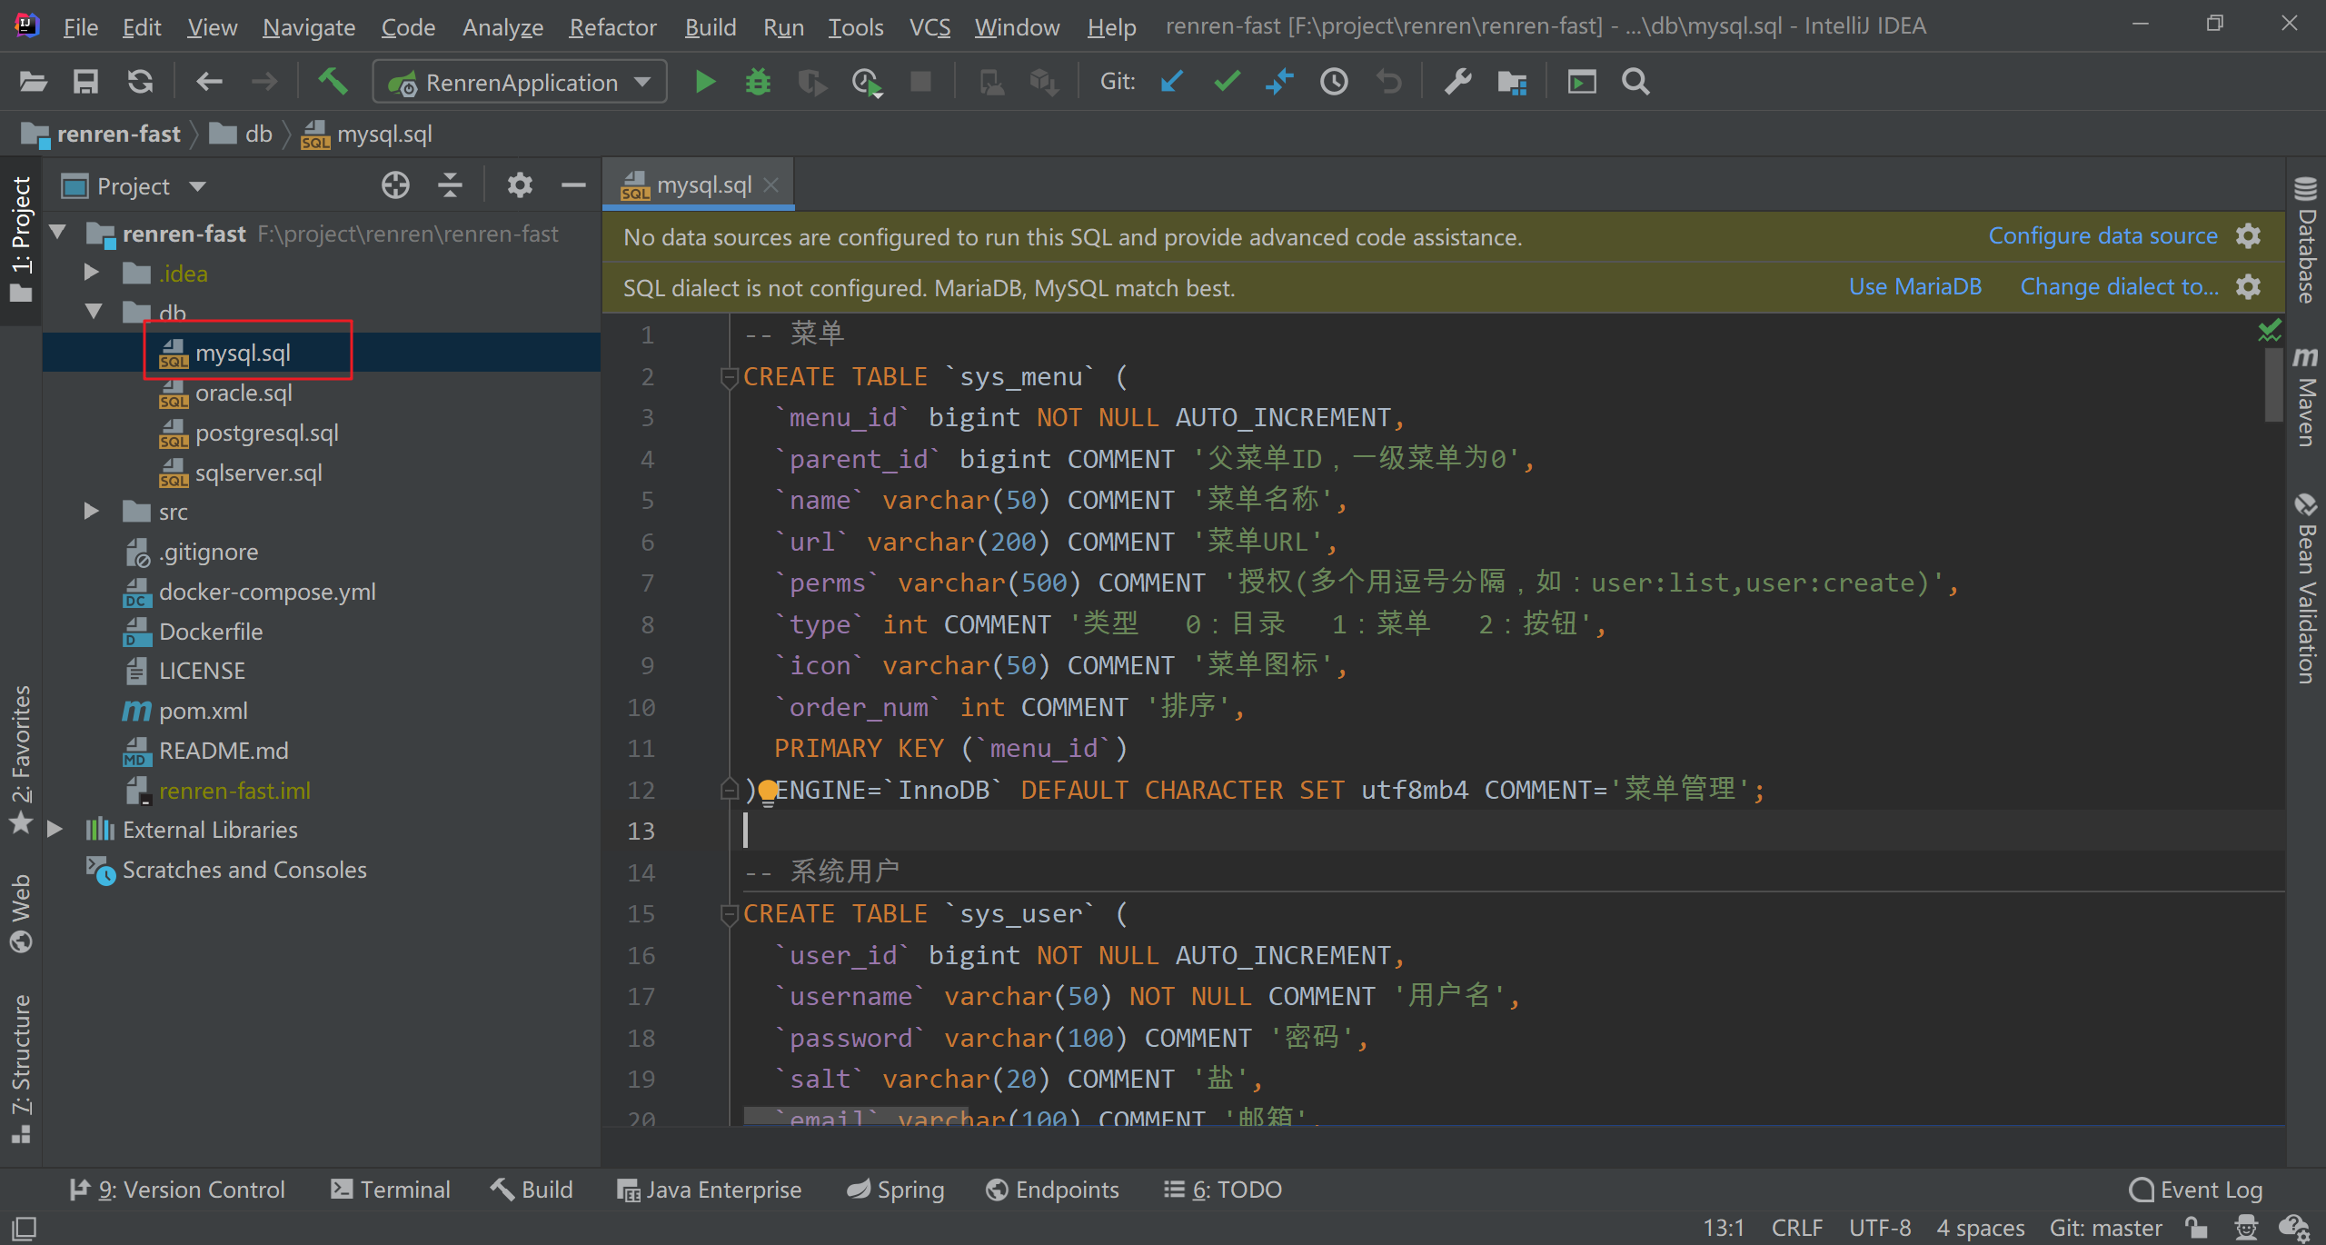The height and width of the screenshot is (1245, 2326).
Task: Click the Settings gear icon in Project panel
Action: coord(520,184)
